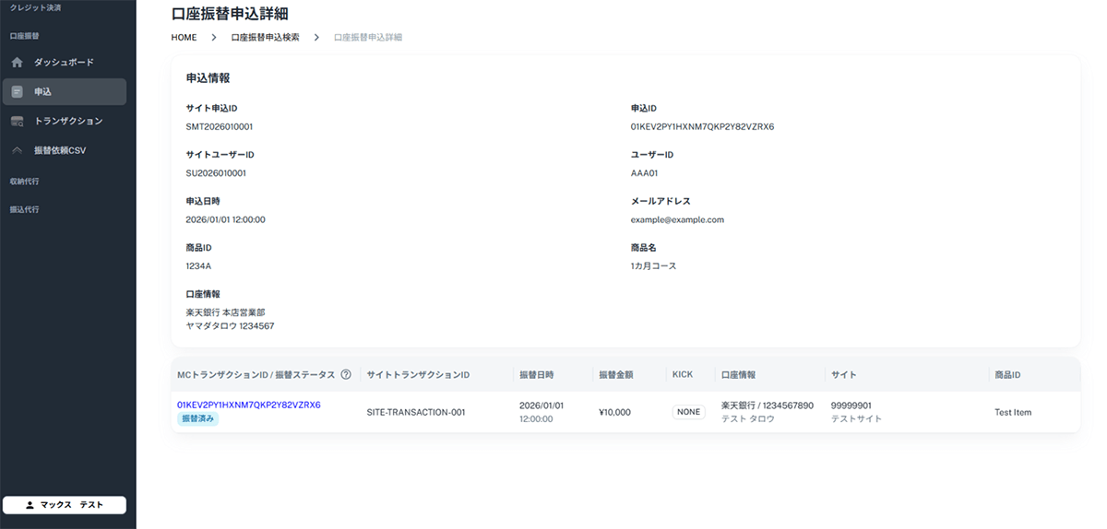Navigate to 口座振替申込検索 breadcrumb
The height and width of the screenshot is (529, 1107).
(265, 38)
